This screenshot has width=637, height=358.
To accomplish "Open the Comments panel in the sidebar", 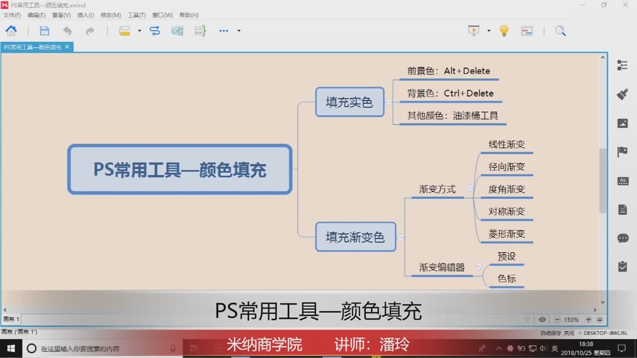I will tap(623, 238).
